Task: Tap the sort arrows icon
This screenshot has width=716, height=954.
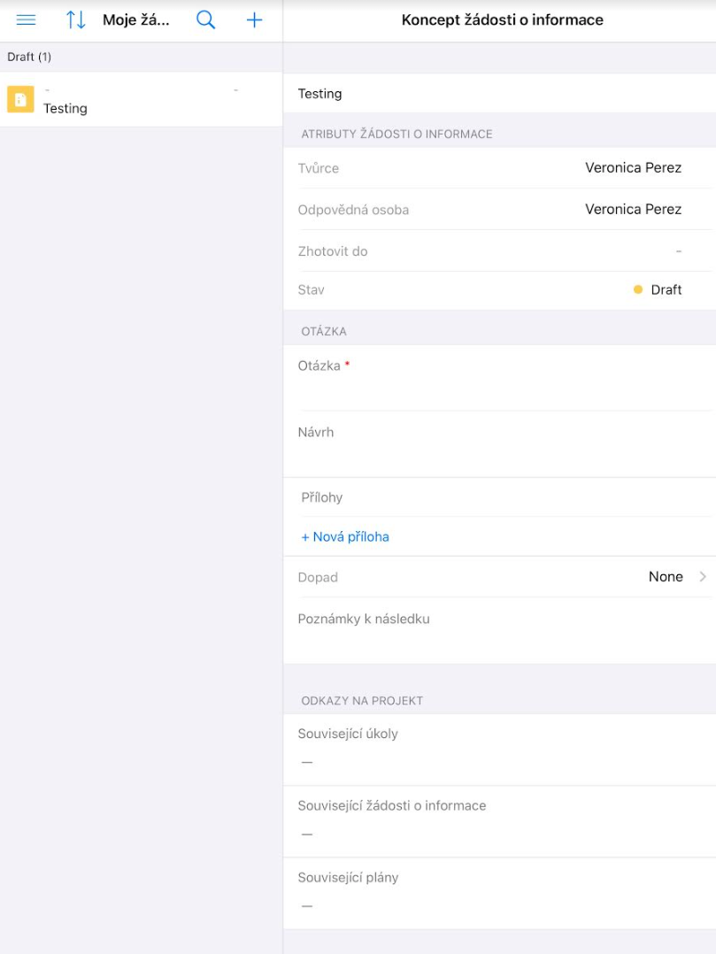Action: coord(76,20)
